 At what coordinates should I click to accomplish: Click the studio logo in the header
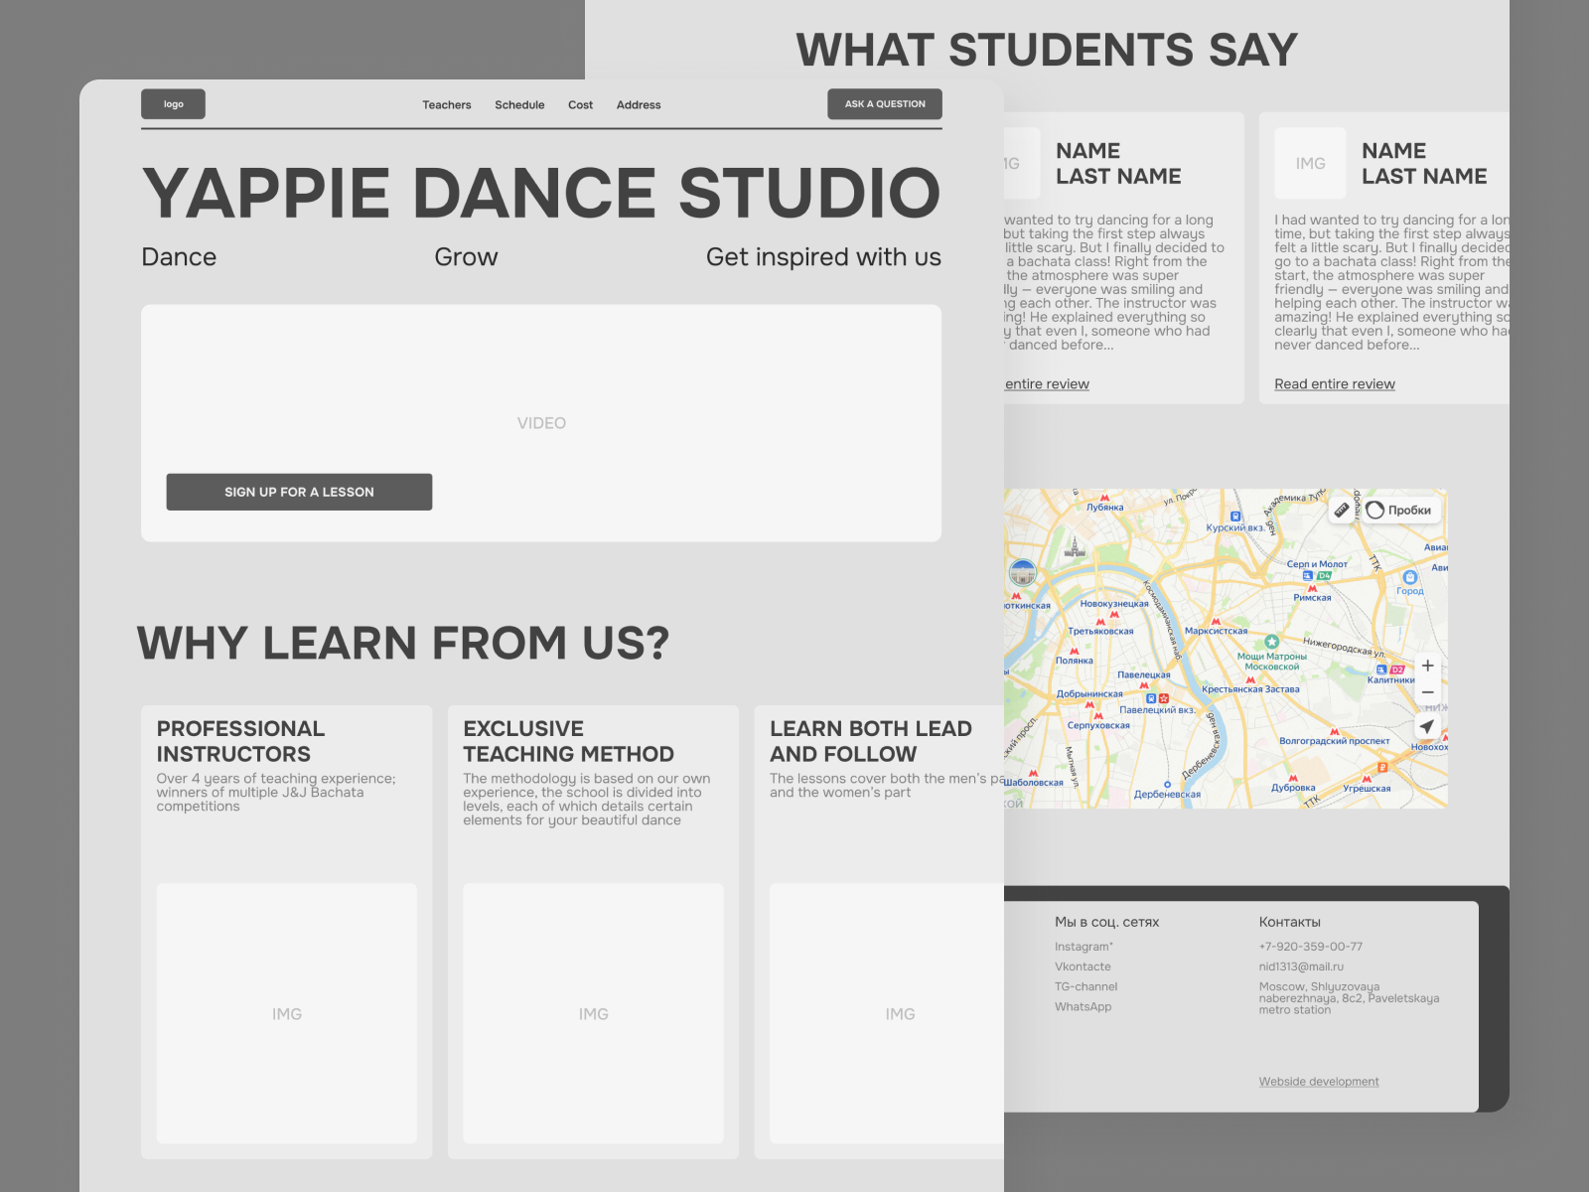tap(173, 103)
